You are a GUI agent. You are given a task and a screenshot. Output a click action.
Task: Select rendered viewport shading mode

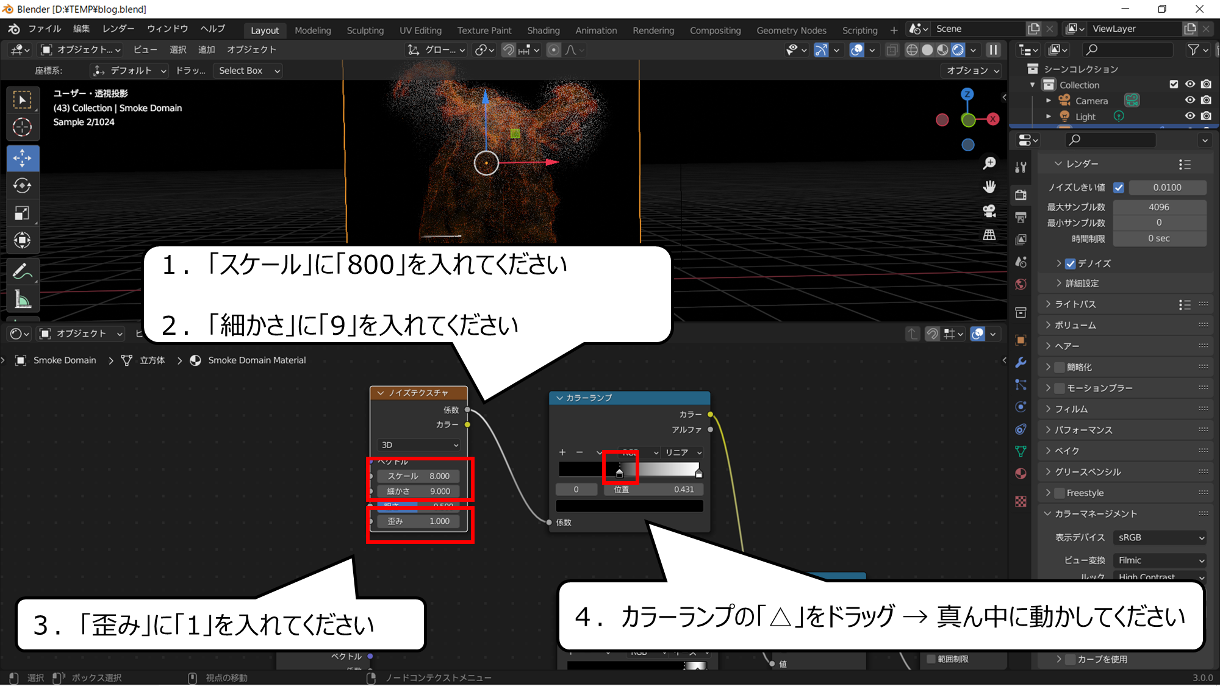pyautogui.click(x=958, y=50)
